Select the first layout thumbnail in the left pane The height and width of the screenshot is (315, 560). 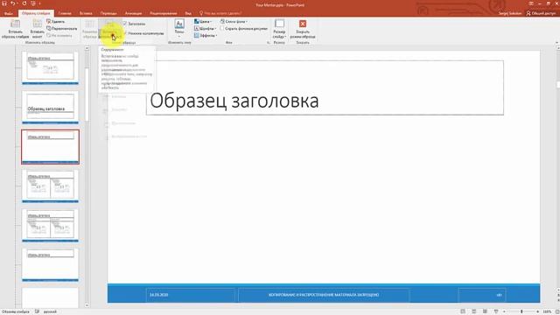pyautogui.click(x=50, y=68)
